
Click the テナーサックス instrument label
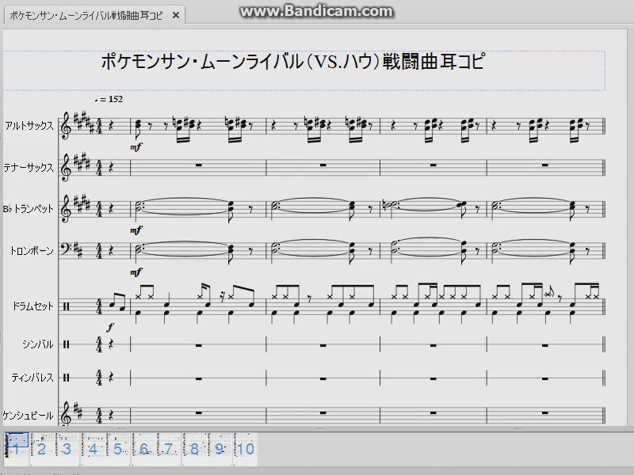(29, 167)
